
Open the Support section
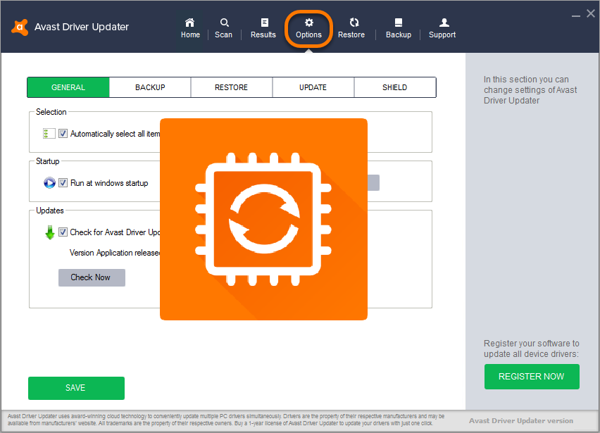(442, 28)
